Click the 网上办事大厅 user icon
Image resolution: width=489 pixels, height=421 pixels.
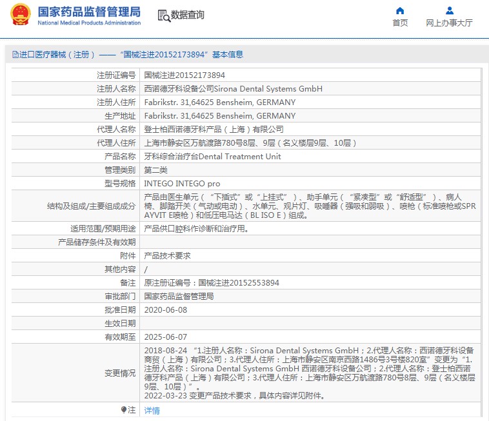tap(450, 11)
